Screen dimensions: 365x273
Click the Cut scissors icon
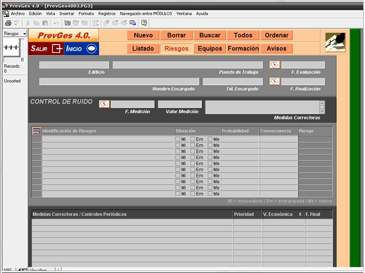28,23
